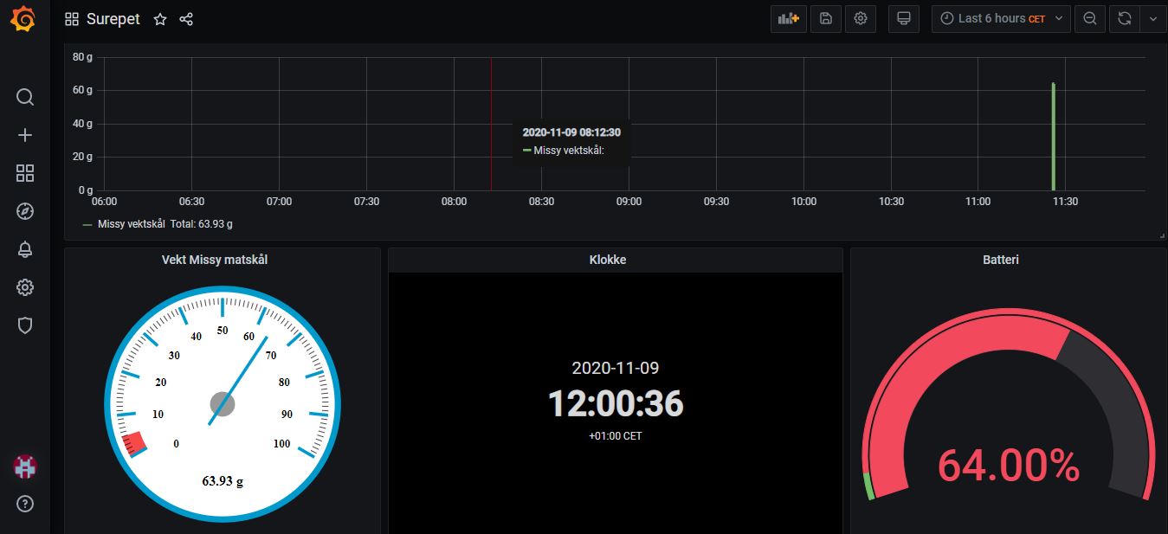Refresh the dashboard
1168x534 pixels.
(1125, 18)
